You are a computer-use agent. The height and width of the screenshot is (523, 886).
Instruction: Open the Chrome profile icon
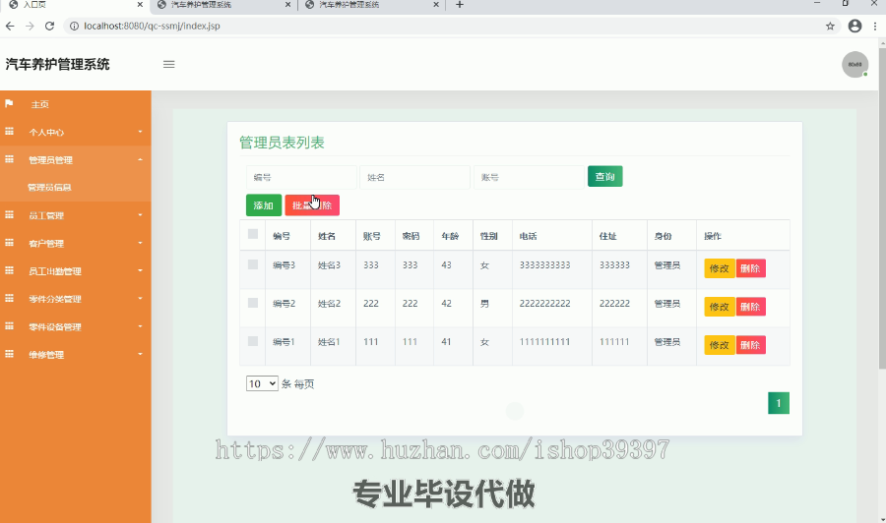(x=854, y=26)
